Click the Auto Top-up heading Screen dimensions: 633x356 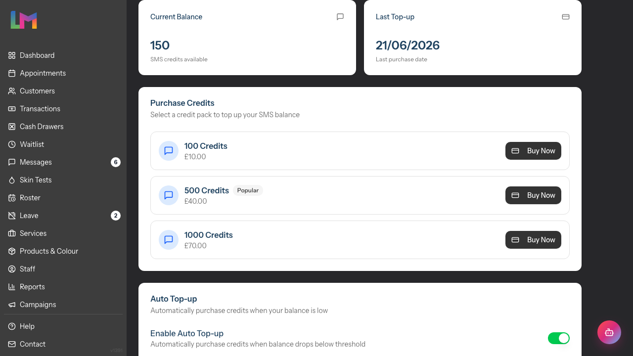click(x=174, y=299)
